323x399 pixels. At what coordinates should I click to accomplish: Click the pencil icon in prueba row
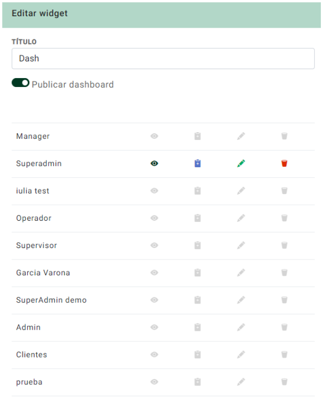[241, 382]
